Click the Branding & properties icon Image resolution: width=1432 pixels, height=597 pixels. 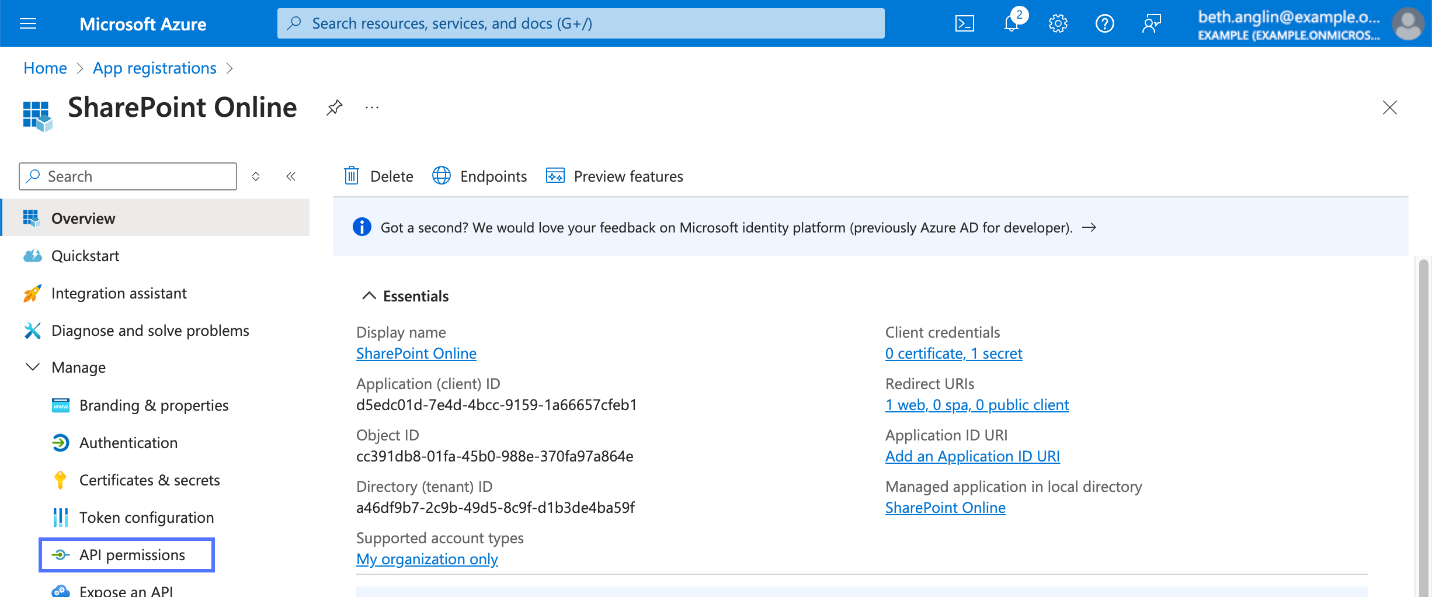tap(61, 405)
